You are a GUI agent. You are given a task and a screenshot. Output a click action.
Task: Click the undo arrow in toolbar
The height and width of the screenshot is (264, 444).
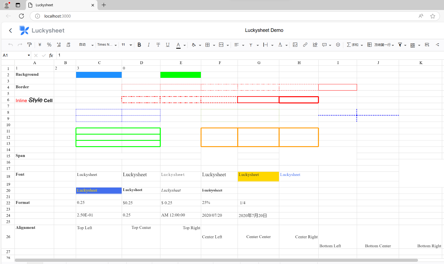[x=11, y=45]
